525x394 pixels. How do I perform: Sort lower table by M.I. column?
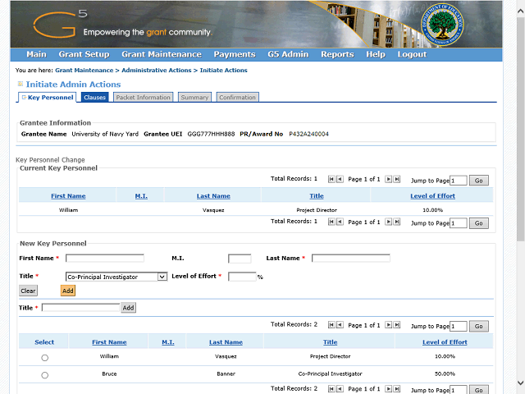[168, 342]
